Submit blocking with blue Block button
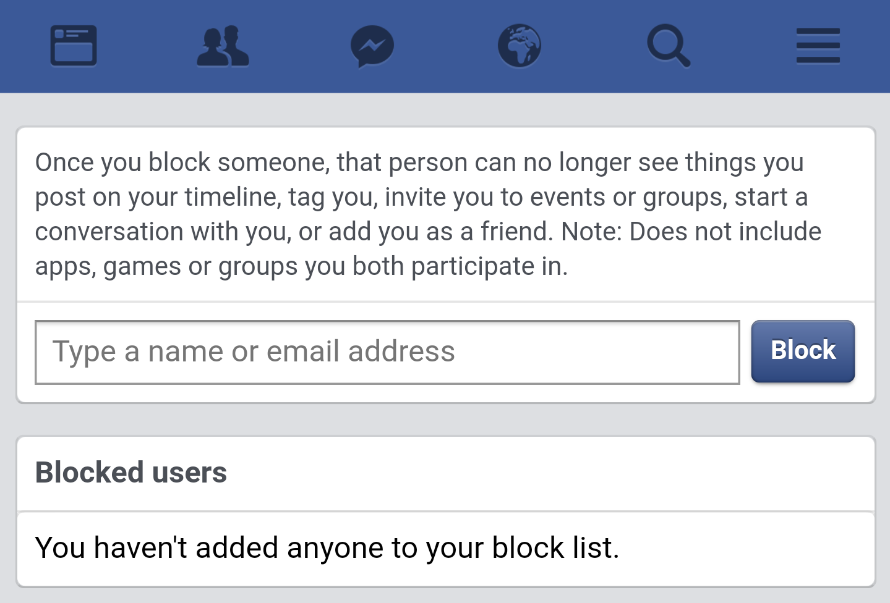 pos(803,351)
